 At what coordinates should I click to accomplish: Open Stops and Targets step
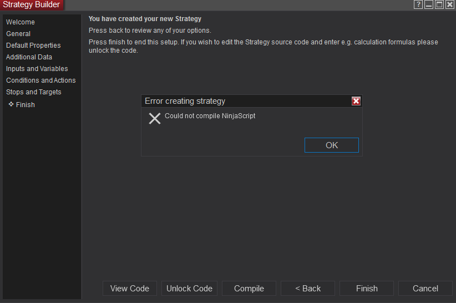[33, 92]
